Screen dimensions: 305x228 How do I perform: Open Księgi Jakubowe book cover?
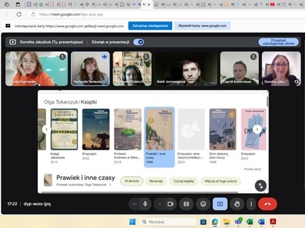pyautogui.click(x=64, y=129)
